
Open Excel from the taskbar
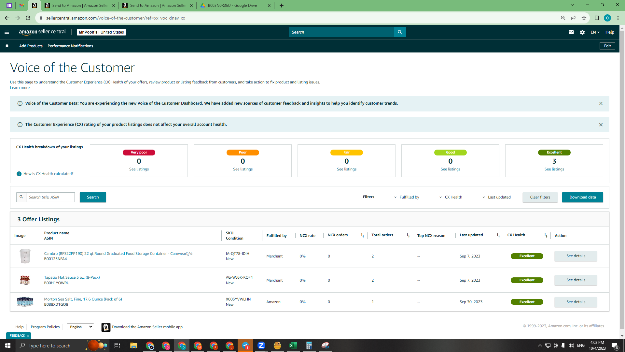point(293,345)
